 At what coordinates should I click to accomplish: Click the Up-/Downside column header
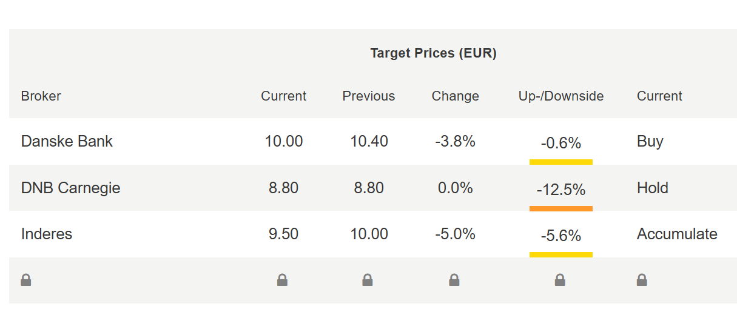561,96
